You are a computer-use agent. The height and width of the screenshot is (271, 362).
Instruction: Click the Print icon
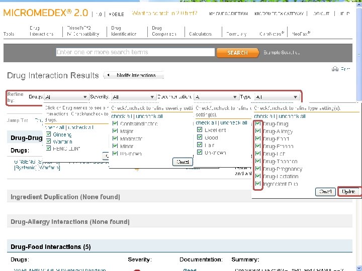tap(335, 69)
